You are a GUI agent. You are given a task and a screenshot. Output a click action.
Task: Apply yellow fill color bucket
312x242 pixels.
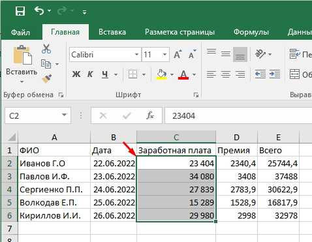162,74
